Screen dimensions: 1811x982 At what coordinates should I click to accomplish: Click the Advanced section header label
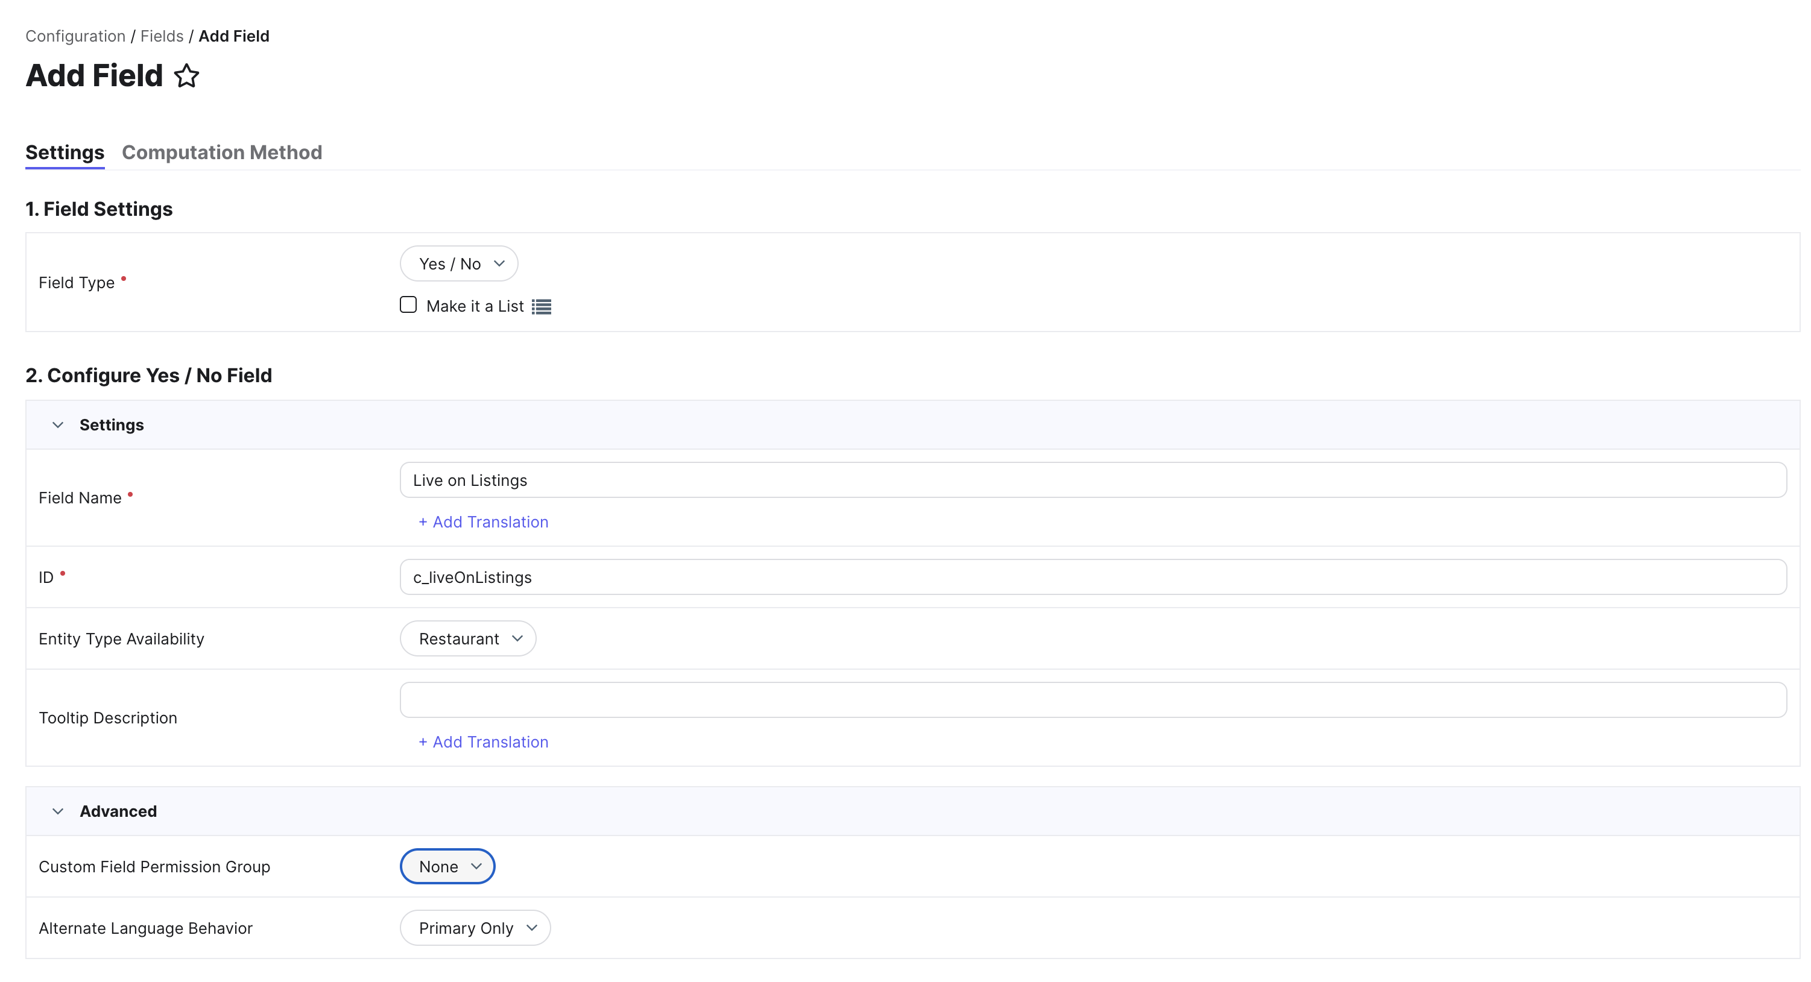pyautogui.click(x=118, y=811)
